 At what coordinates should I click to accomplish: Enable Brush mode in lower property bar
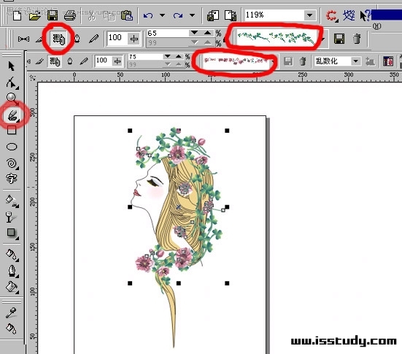[39, 61]
